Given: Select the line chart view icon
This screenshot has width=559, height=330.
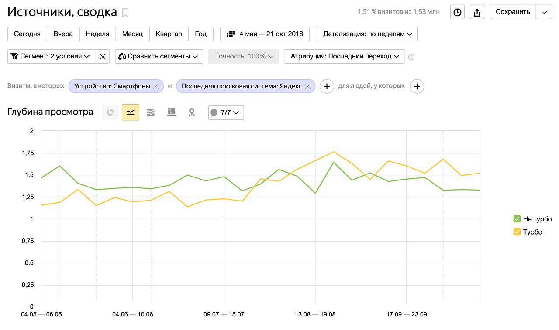Looking at the screenshot, I should click(x=131, y=112).
